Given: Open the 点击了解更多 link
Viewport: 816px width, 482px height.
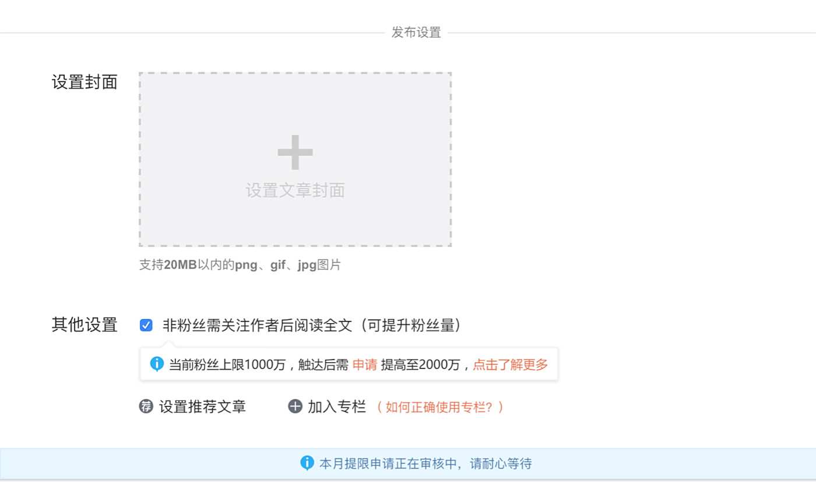Looking at the screenshot, I should coord(510,365).
